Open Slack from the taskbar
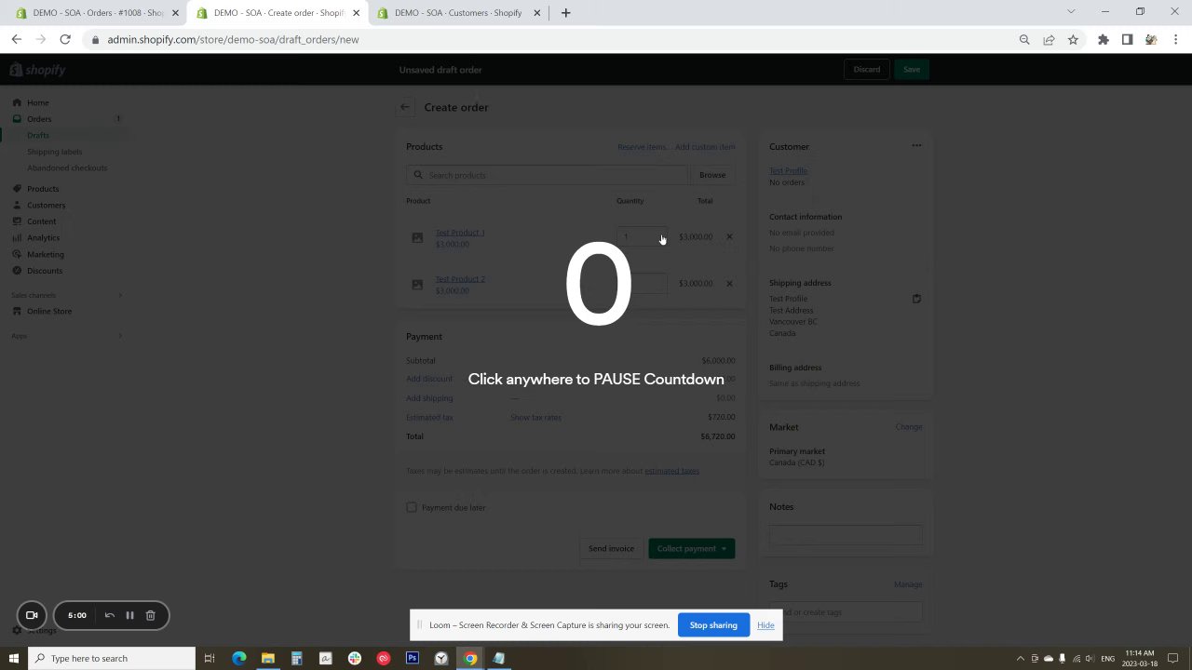The image size is (1192, 670). tap(355, 658)
